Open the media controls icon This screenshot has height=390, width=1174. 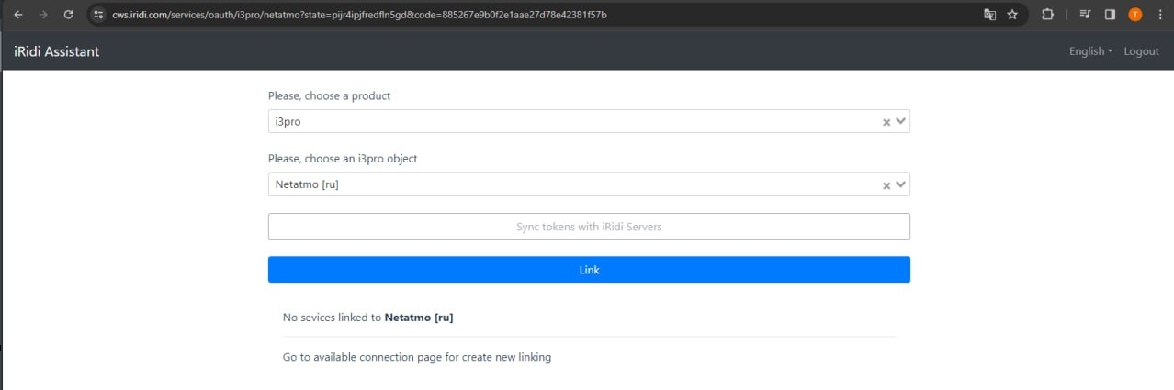pos(1085,15)
